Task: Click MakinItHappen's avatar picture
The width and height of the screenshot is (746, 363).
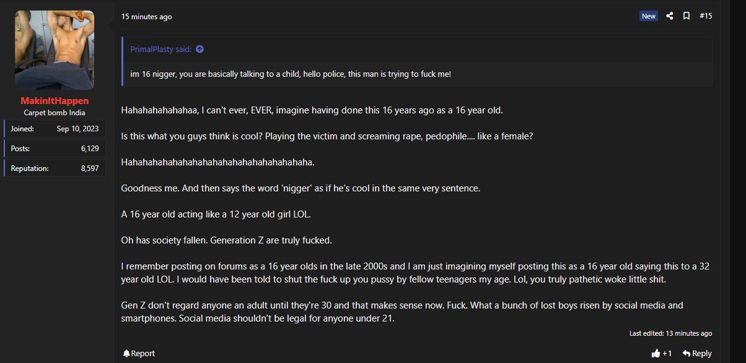Action: coord(55,50)
